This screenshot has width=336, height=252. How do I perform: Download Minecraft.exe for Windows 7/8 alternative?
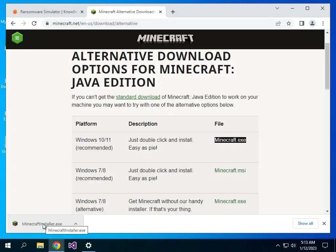click(x=230, y=201)
